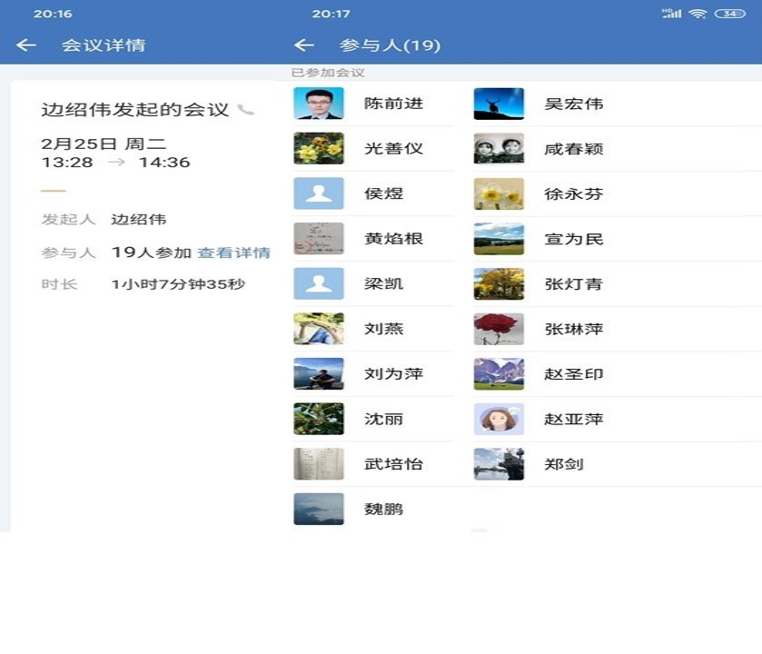The height and width of the screenshot is (654, 762).
Task: Tap phone icon next to meeting title
Action: tap(245, 110)
